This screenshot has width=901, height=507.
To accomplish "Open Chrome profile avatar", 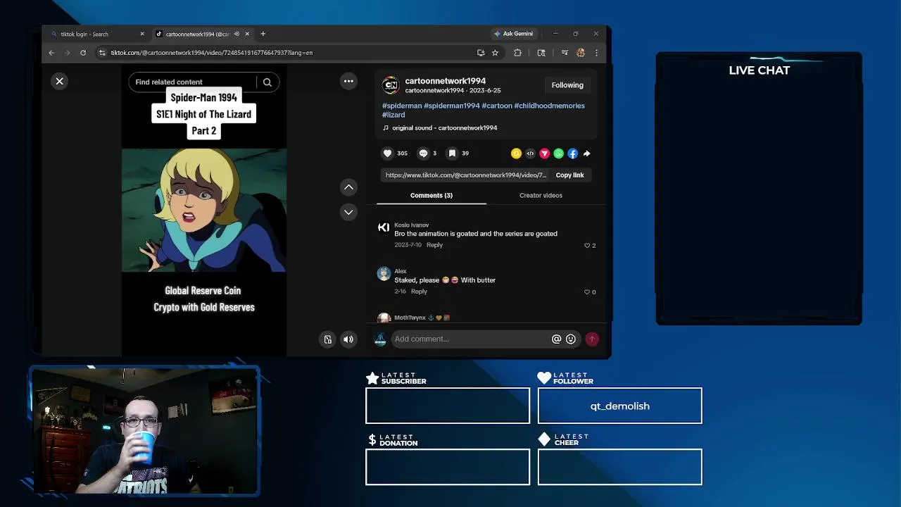I will (581, 53).
